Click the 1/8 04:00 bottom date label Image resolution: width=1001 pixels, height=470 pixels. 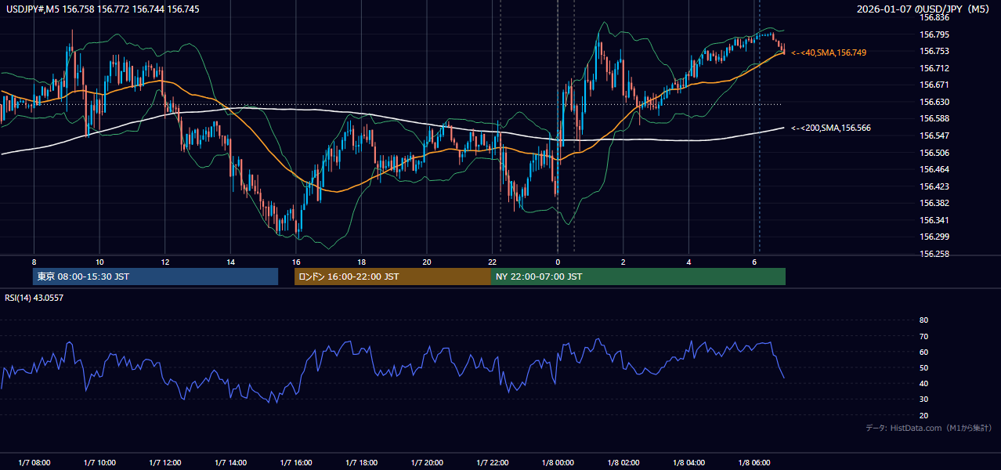[x=688, y=462]
